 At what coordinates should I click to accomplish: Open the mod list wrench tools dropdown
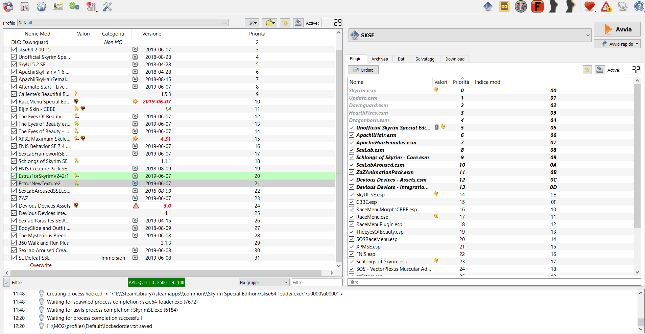(252, 23)
